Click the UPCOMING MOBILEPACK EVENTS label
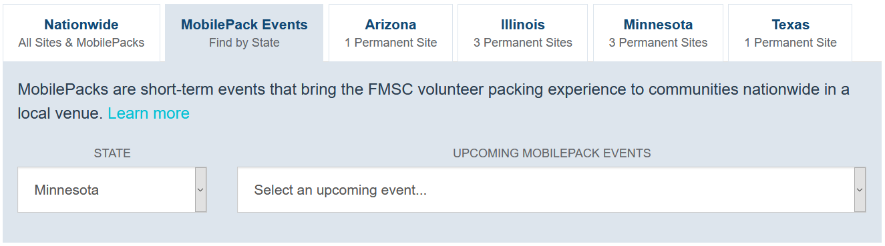 click(x=552, y=153)
